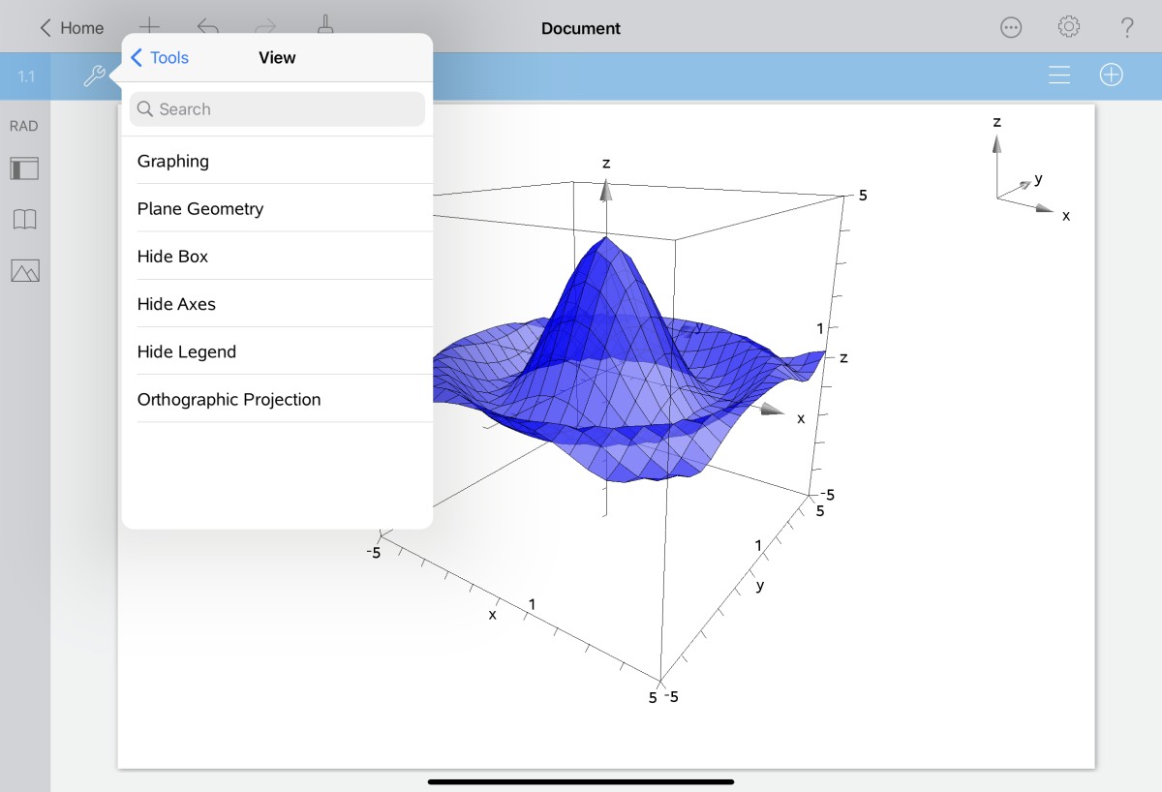Select page tab 1.1
Viewport: 1162px width, 792px height.
[x=26, y=76]
